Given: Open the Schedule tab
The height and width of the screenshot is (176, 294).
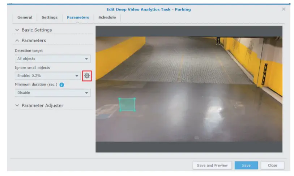Looking at the screenshot, I should tap(107, 17).
